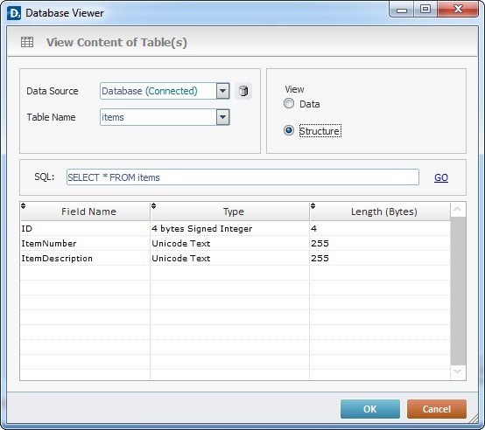Click the table grid icon in header
This screenshot has height=430, width=485.
tap(27, 42)
